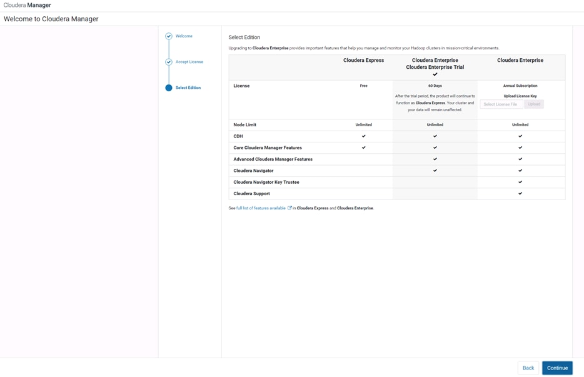Viewport: 584px width, 377px height.
Task: Click the 'Select Edition' page heading
Action: pyautogui.click(x=244, y=38)
